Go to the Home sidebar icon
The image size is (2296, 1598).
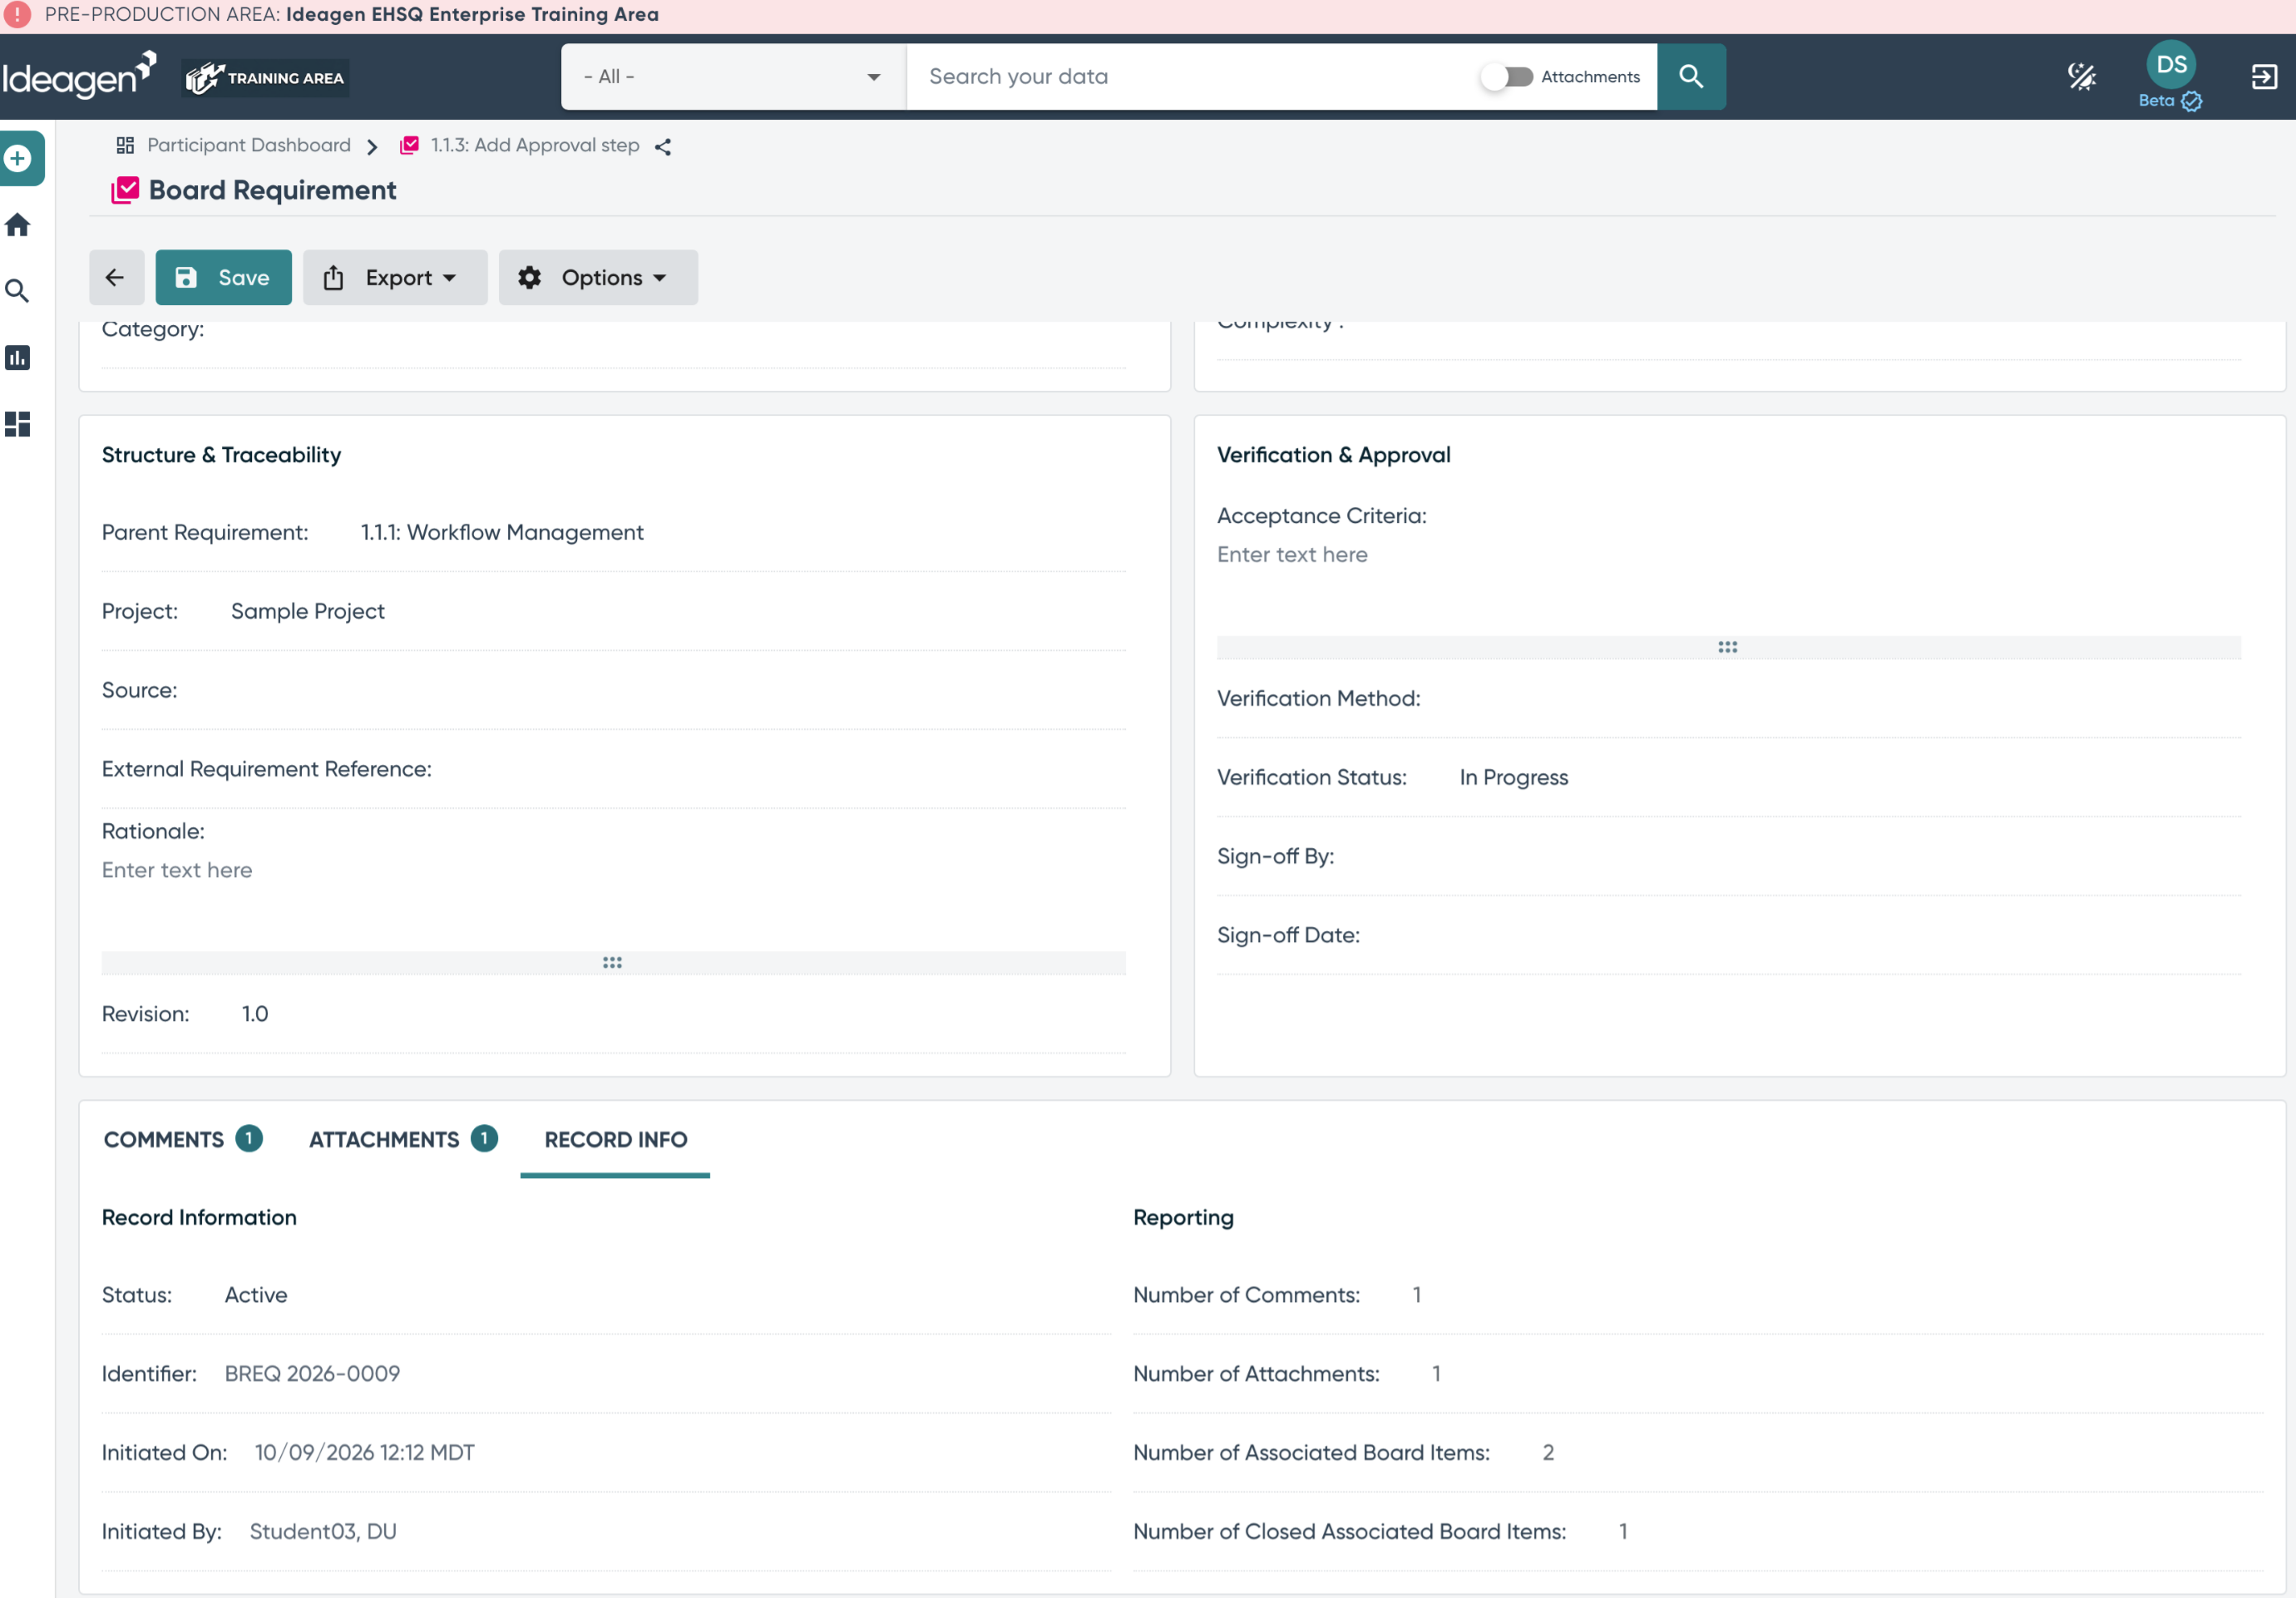(18, 224)
